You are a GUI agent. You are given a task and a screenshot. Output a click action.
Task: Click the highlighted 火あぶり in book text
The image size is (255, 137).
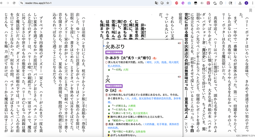click(186, 51)
